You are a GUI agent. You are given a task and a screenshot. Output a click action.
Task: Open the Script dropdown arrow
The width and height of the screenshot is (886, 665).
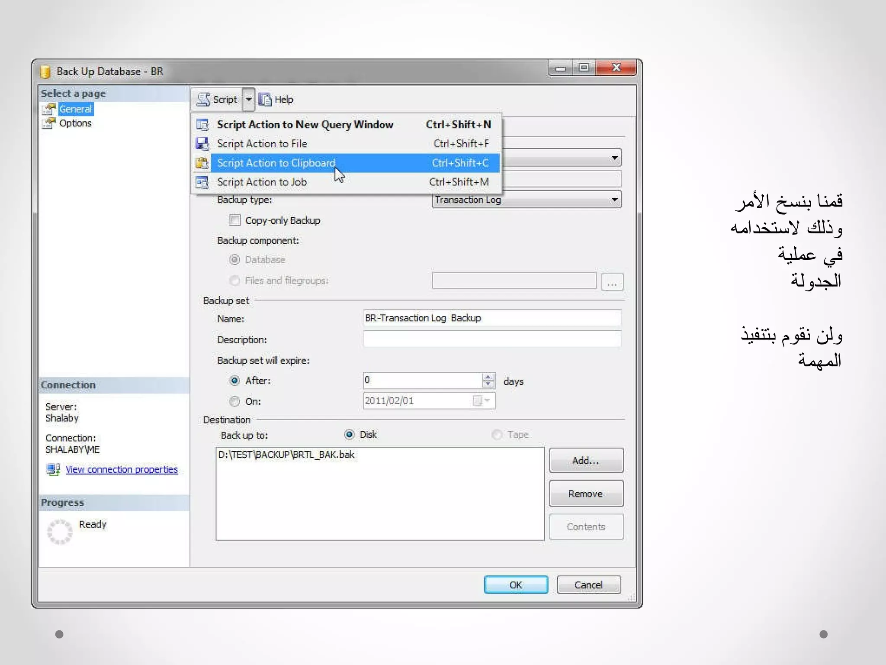[x=249, y=100]
